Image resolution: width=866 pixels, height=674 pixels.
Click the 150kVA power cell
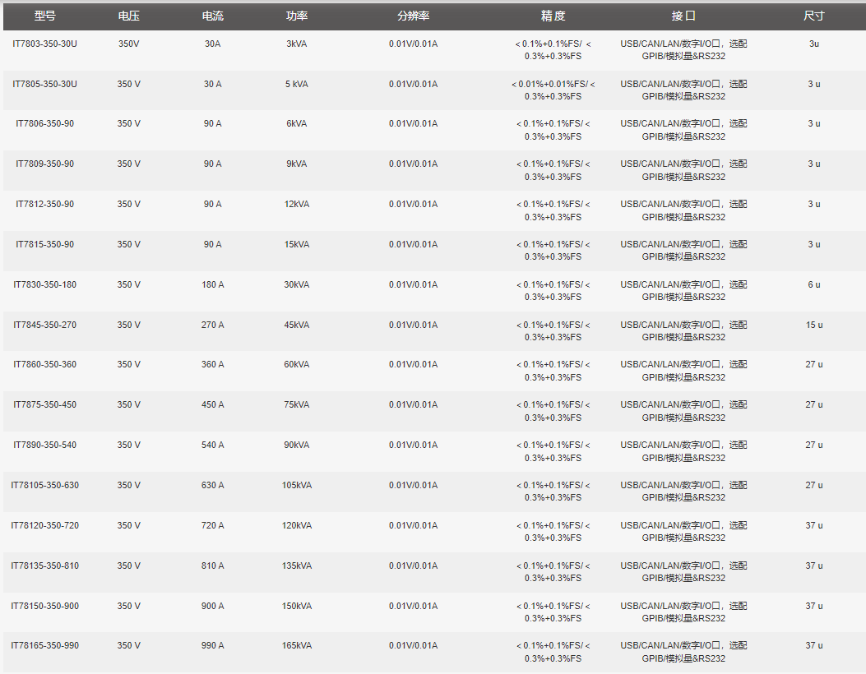click(297, 606)
